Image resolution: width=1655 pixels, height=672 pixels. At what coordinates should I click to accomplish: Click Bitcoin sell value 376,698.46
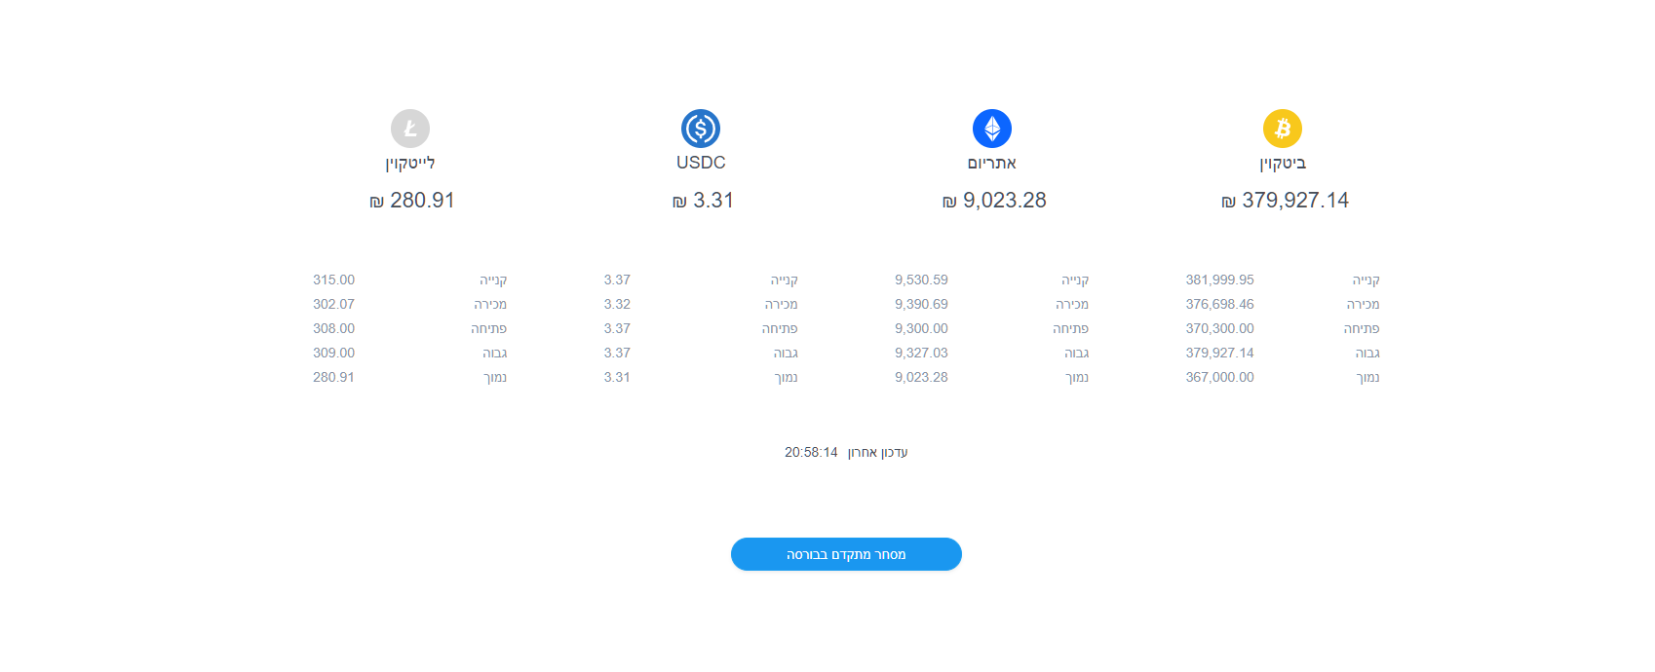(x=1219, y=304)
